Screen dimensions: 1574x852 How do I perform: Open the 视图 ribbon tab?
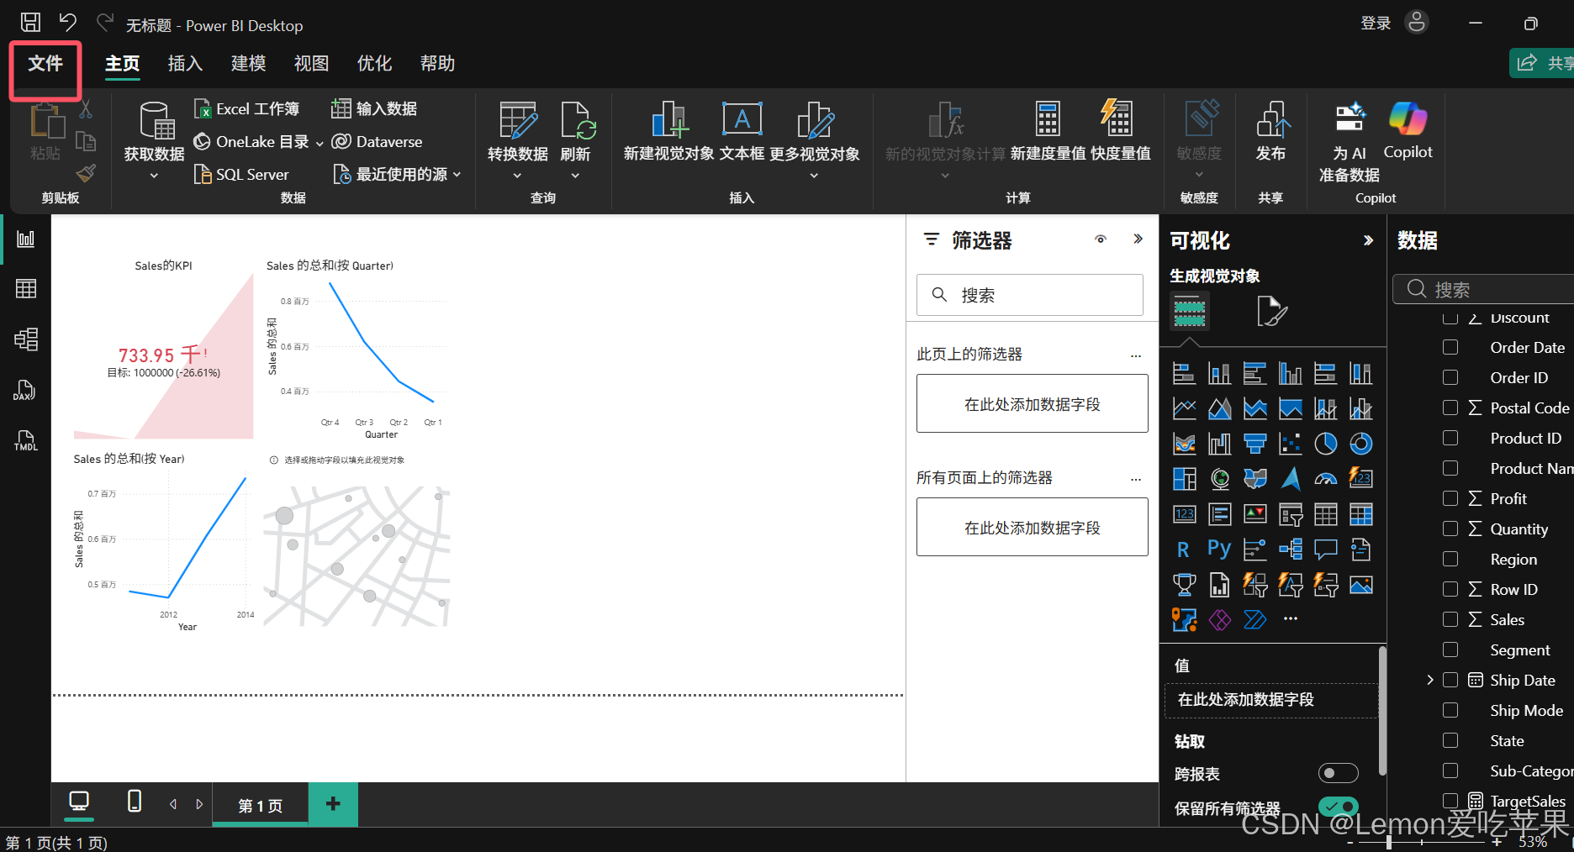(x=311, y=64)
